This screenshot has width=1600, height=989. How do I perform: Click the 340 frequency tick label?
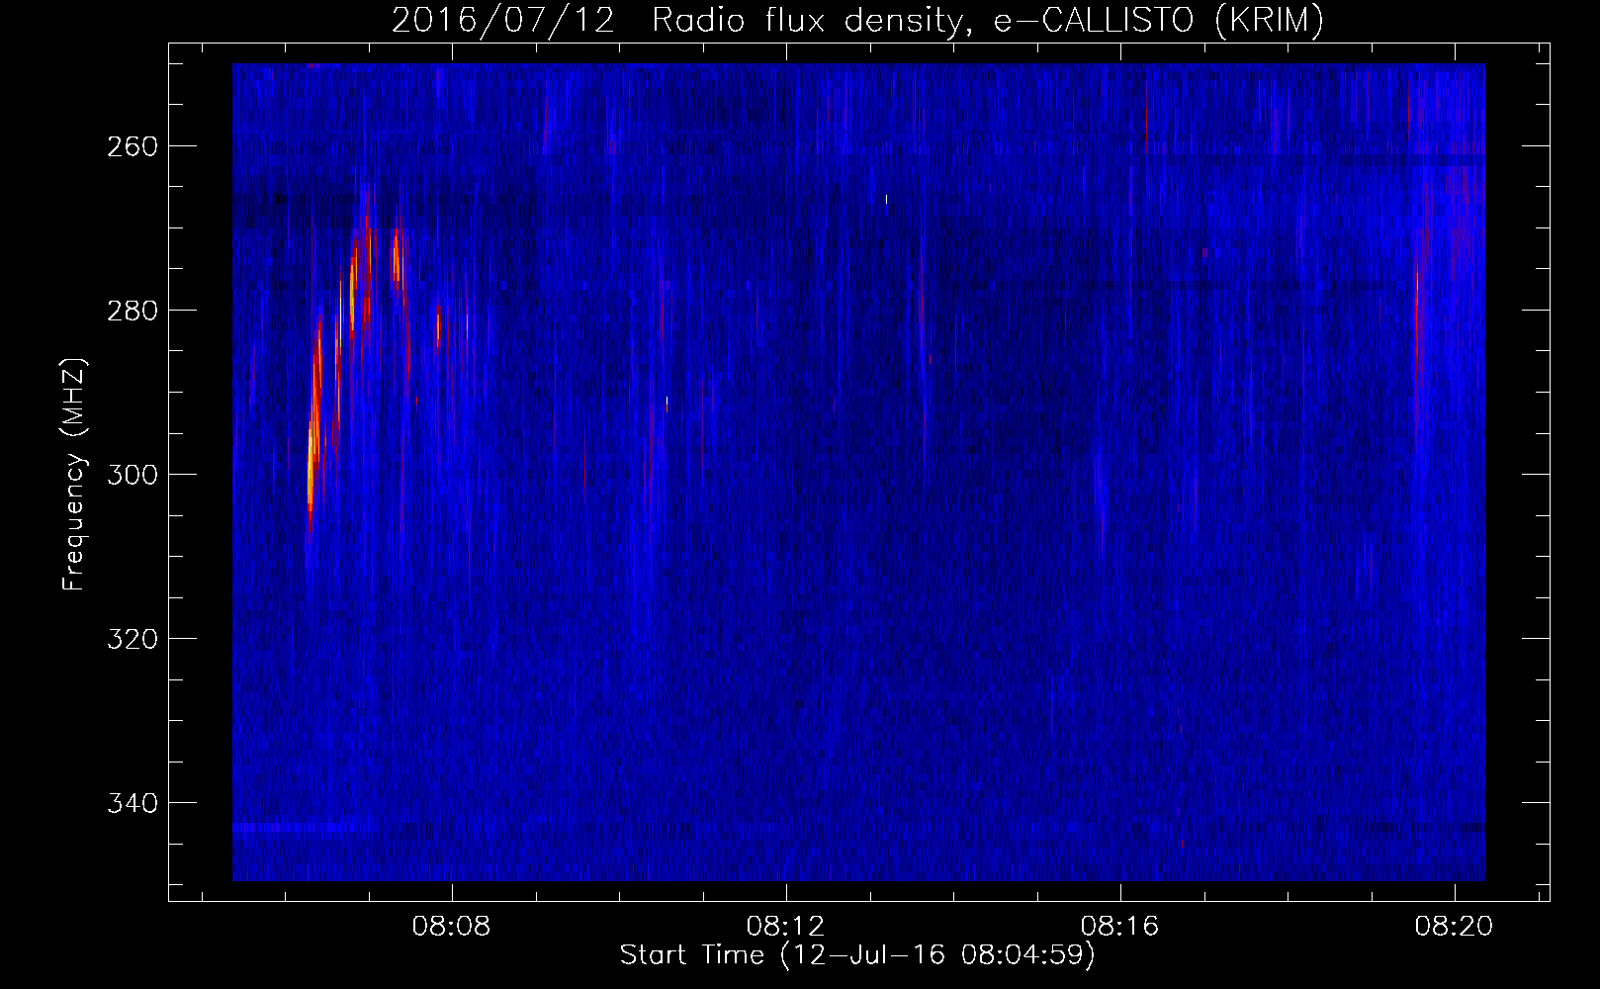(131, 803)
